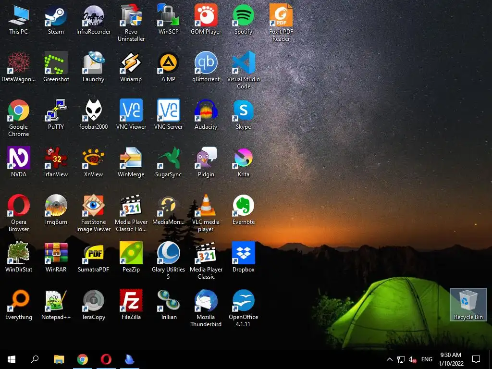
Task: Select the MediaMonkey shortcut
Action: click(x=169, y=209)
